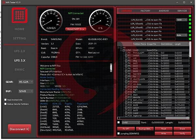This screenshot has width=196, height=140.
Task: Open file for LUN_0(Unit0)
Action: (x=146, y=20)
